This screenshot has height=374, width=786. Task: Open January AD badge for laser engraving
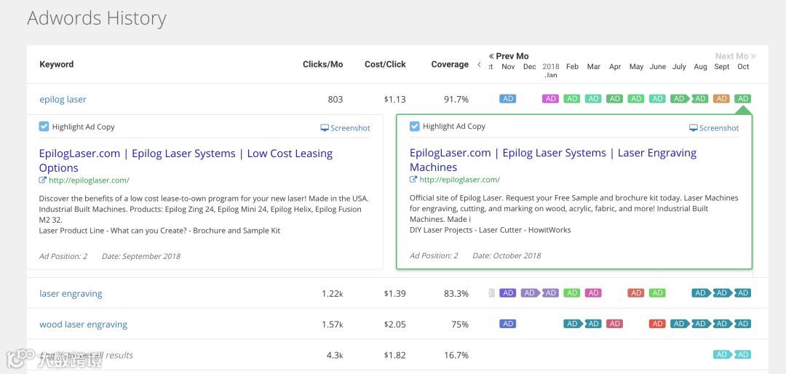(x=550, y=293)
